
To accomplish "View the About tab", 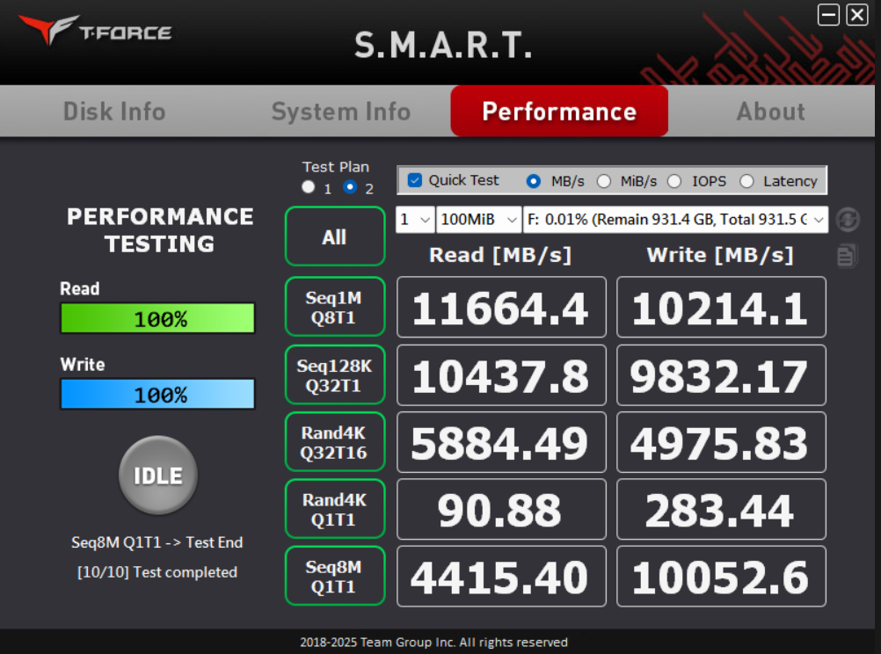I will [x=770, y=111].
